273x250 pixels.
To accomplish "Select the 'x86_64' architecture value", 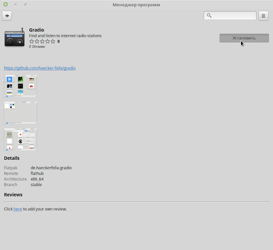I will [37, 179].
